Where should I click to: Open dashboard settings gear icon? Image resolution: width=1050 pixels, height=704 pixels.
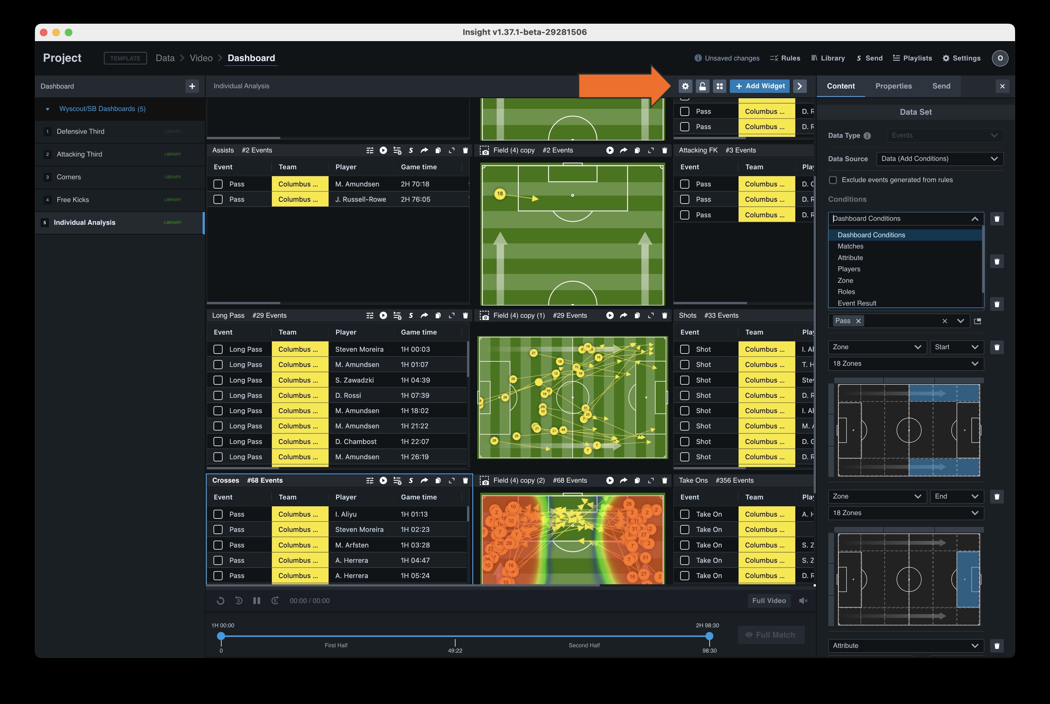pyautogui.click(x=685, y=86)
